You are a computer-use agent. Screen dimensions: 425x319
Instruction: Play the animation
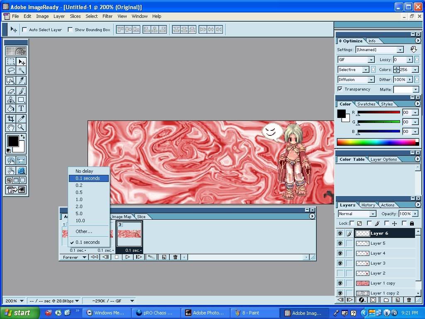[x=127, y=257]
